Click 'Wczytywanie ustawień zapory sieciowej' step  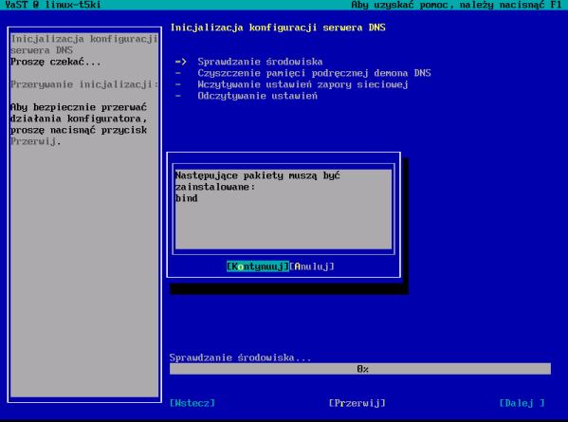coord(302,84)
